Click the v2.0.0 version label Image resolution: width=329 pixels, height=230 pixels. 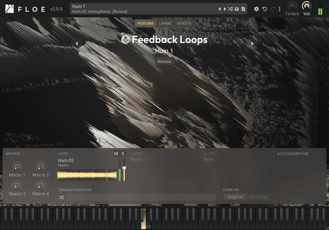click(56, 9)
